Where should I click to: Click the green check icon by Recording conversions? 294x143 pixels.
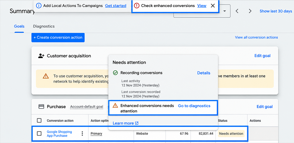(x=115, y=73)
